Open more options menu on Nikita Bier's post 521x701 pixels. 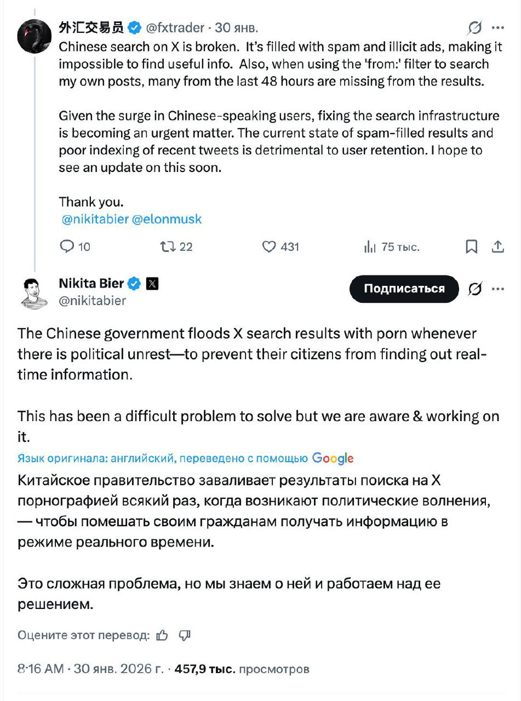point(498,289)
